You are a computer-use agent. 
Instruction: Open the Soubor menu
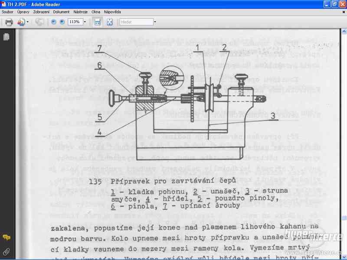(7, 12)
